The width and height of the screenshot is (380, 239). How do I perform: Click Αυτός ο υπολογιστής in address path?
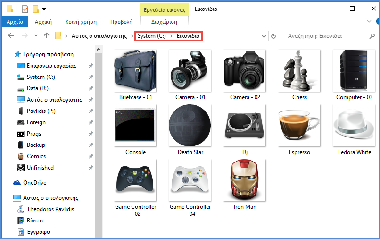tap(99, 36)
